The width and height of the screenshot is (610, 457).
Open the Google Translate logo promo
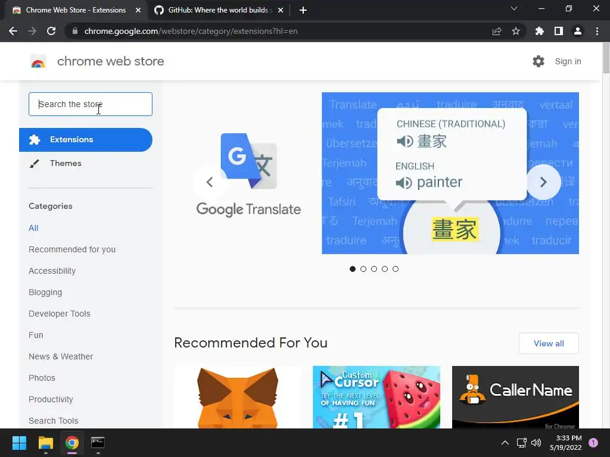[x=248, y=175]
